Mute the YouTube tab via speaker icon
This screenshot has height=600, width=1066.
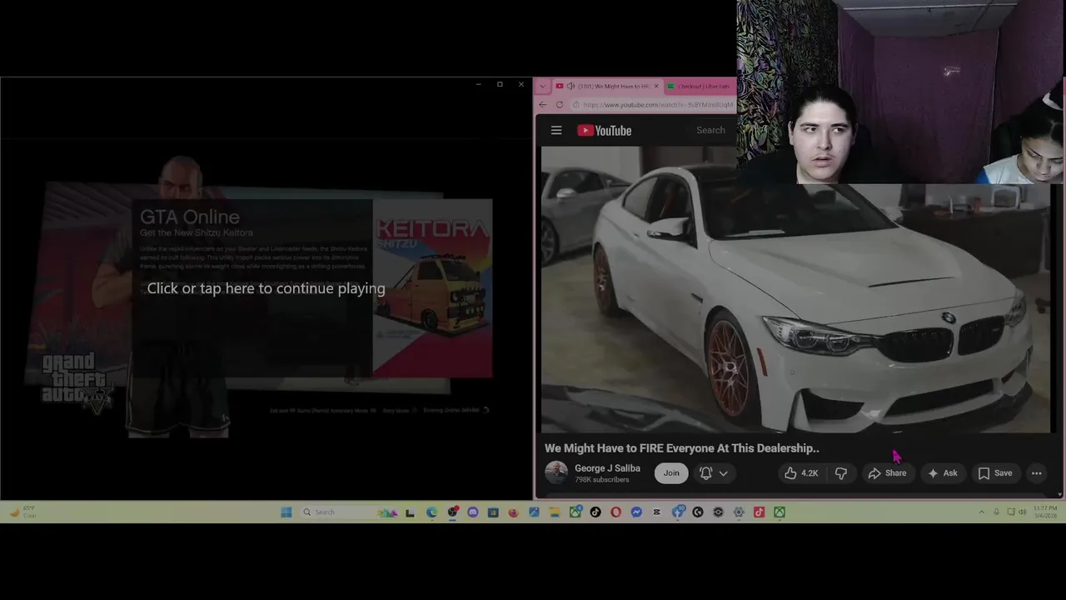point(571,86)
